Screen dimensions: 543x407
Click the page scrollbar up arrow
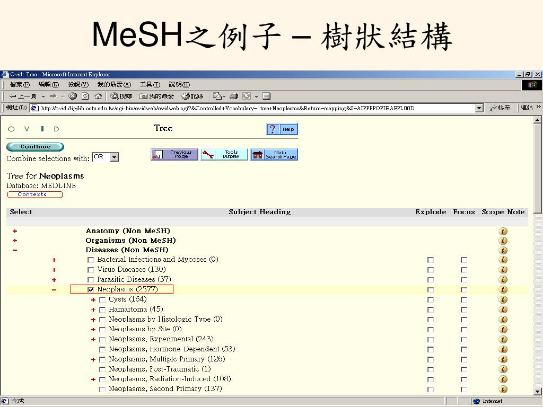538,120
